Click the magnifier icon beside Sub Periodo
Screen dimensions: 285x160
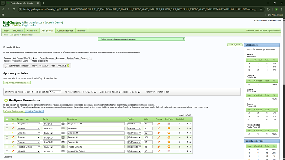[x=7, y=66]
